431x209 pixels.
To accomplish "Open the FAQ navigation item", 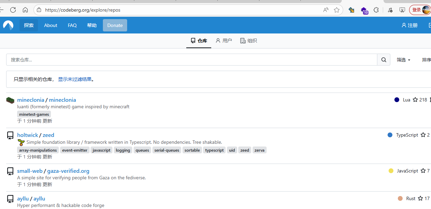I will pyautogui.click(x=72, y=25).
